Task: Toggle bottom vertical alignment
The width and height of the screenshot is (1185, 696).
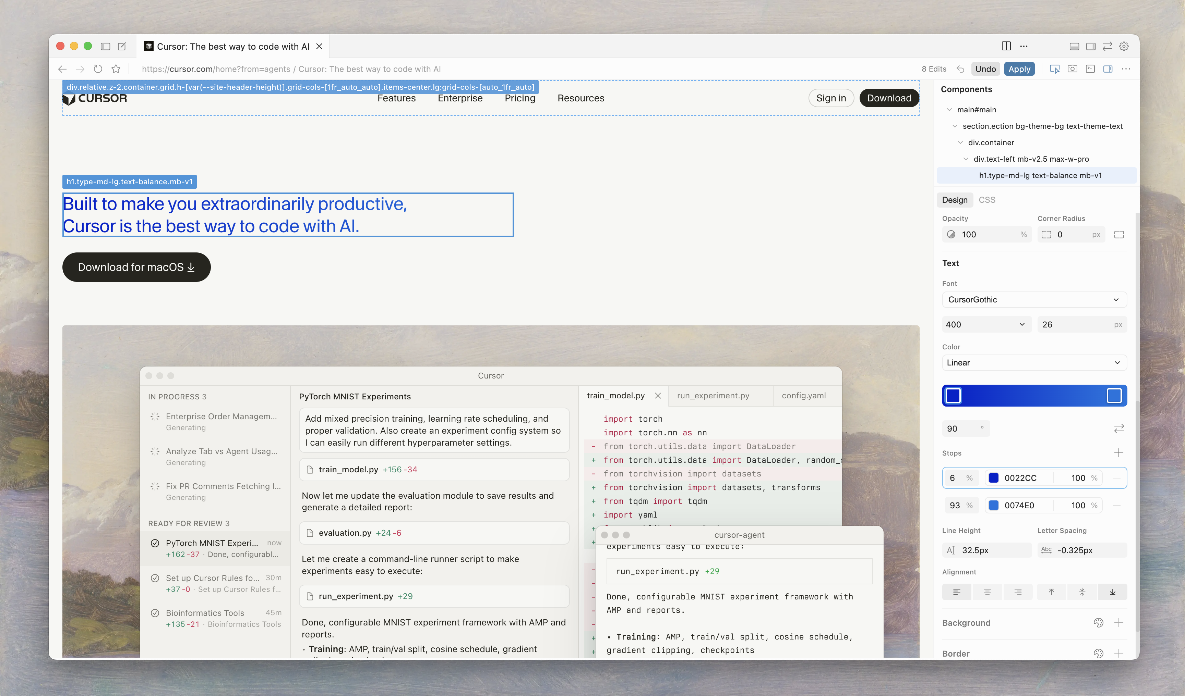Action: pyautogui.click(x=1113, y=592)
